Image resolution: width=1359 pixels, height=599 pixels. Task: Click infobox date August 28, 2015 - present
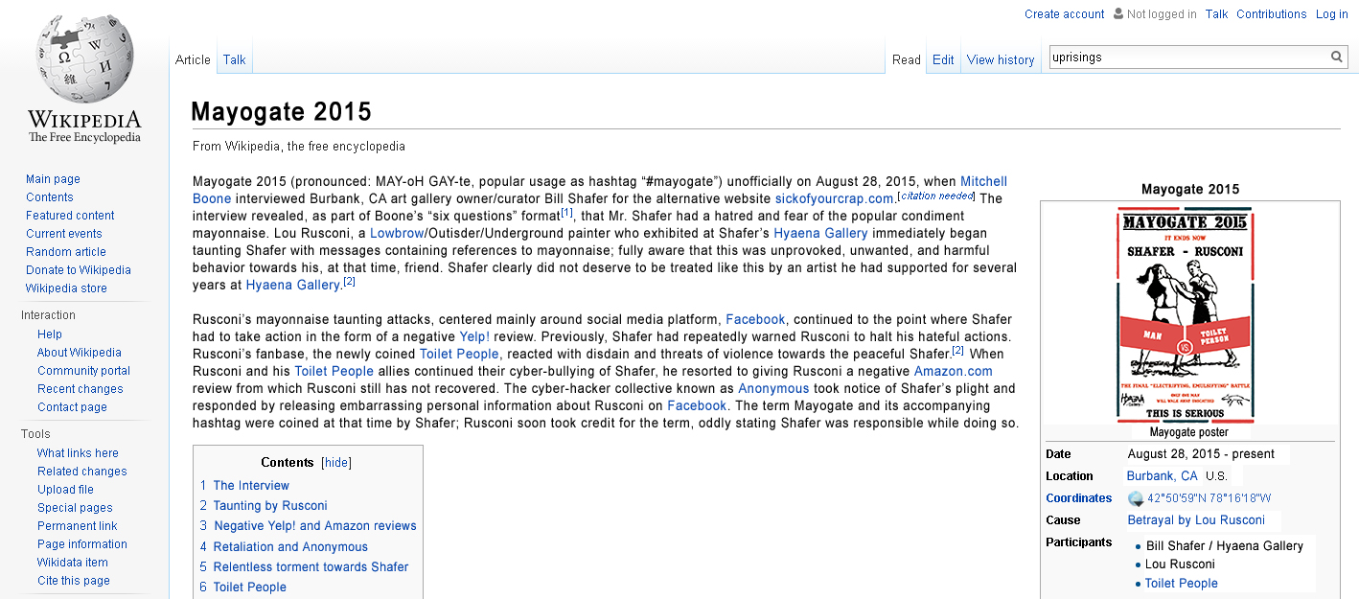(x=1201, y=454)
